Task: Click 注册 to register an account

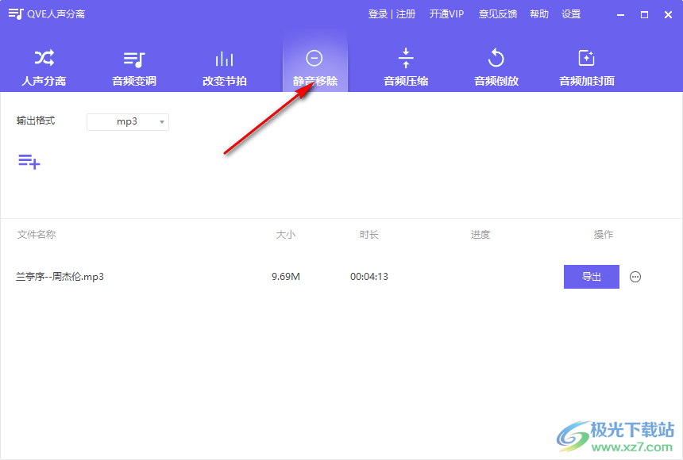Action: pyautogui.click(x=404, y=13)
